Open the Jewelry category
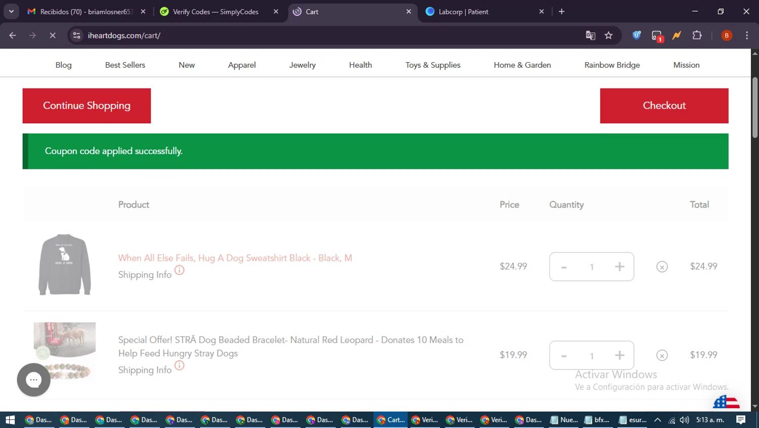This screenshot has height=428, width=759. coord(303,65)
